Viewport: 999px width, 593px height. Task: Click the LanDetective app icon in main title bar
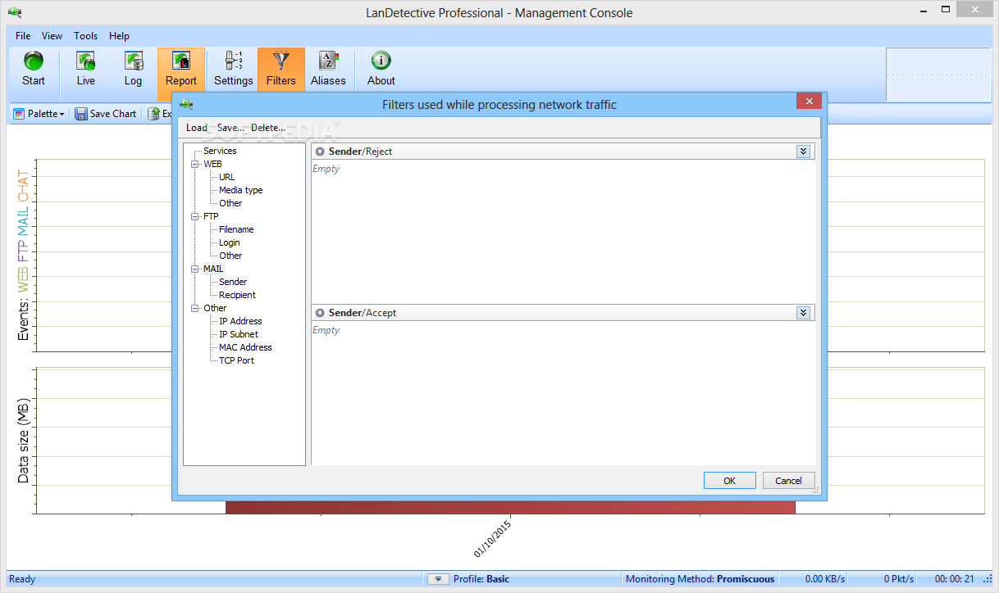(16, 12)
